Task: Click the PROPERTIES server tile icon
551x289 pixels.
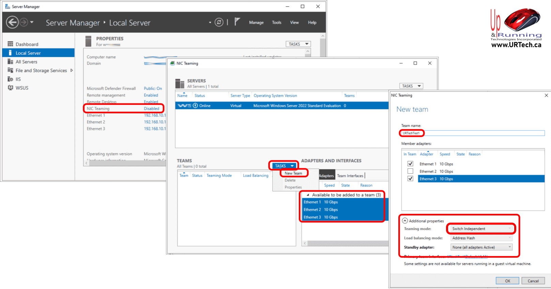Action: click(89, 41)
